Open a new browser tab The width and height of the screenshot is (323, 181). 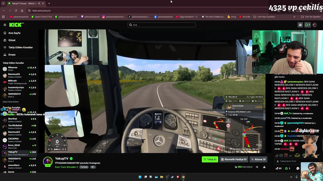tap(49, 4)
